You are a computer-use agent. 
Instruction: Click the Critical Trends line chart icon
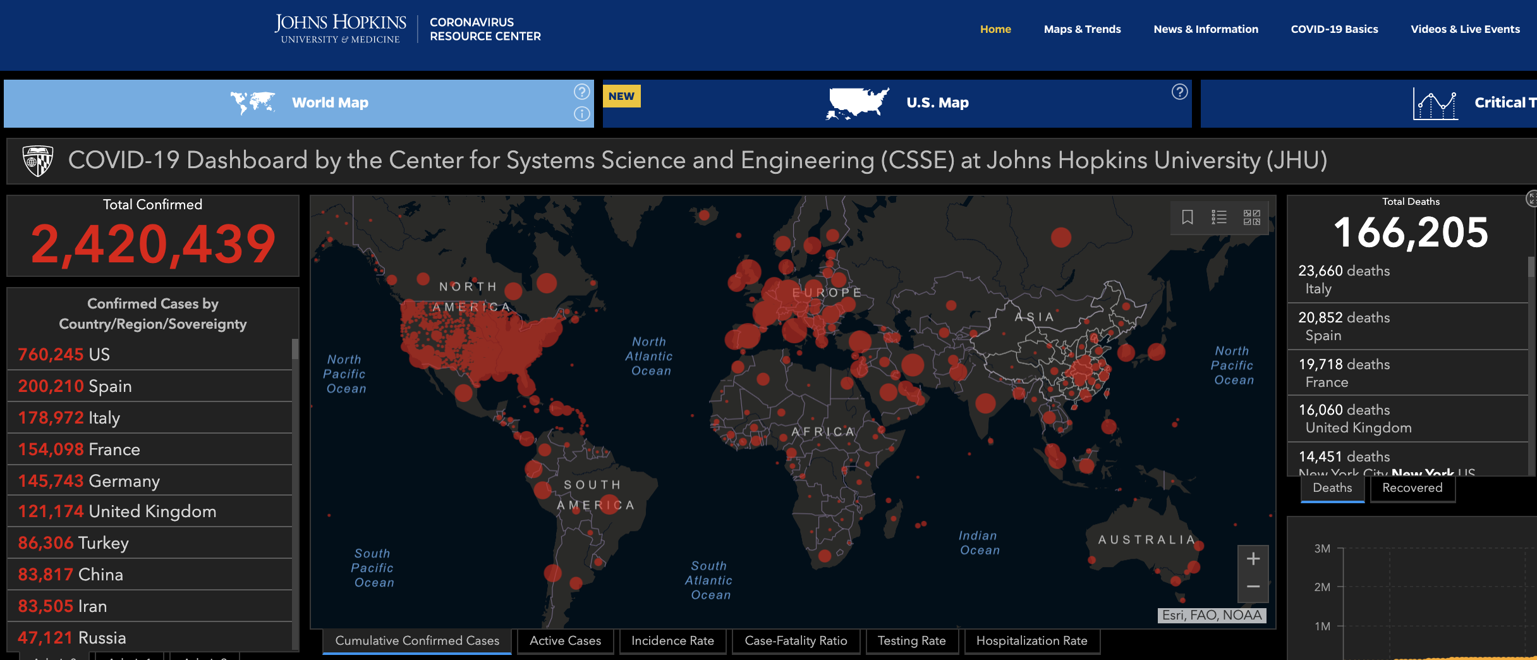point(1435,103)
